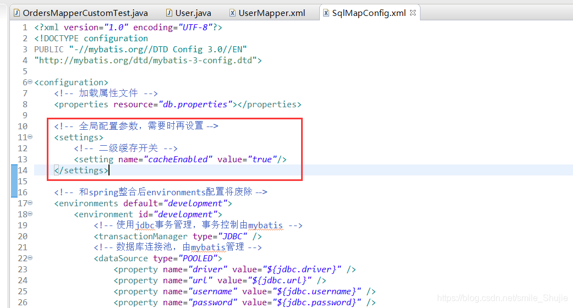
Task: Click the change marker beside line 15
Action: (x=14, y=181)
